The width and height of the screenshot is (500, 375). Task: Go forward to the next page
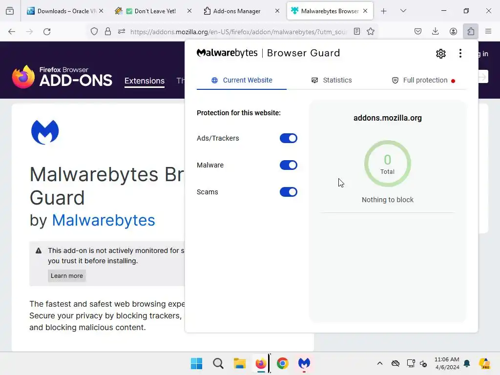click(29, 31)
